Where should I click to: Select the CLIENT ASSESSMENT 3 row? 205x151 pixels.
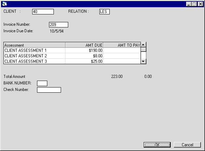[x=72, y=61]
